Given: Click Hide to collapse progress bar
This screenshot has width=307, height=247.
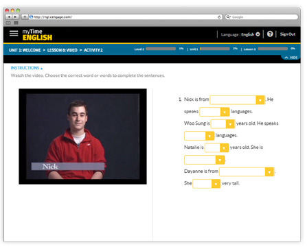Looking at the screenshot, I should pyautogui.click(x=291, y=58).
